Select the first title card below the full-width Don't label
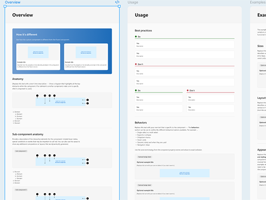Screen dimensions: 266x200 (185, 72)
